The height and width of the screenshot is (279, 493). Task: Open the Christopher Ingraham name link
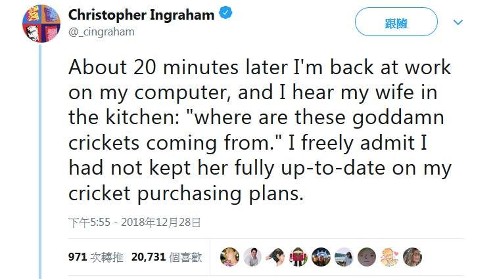(x=141, y=15)
